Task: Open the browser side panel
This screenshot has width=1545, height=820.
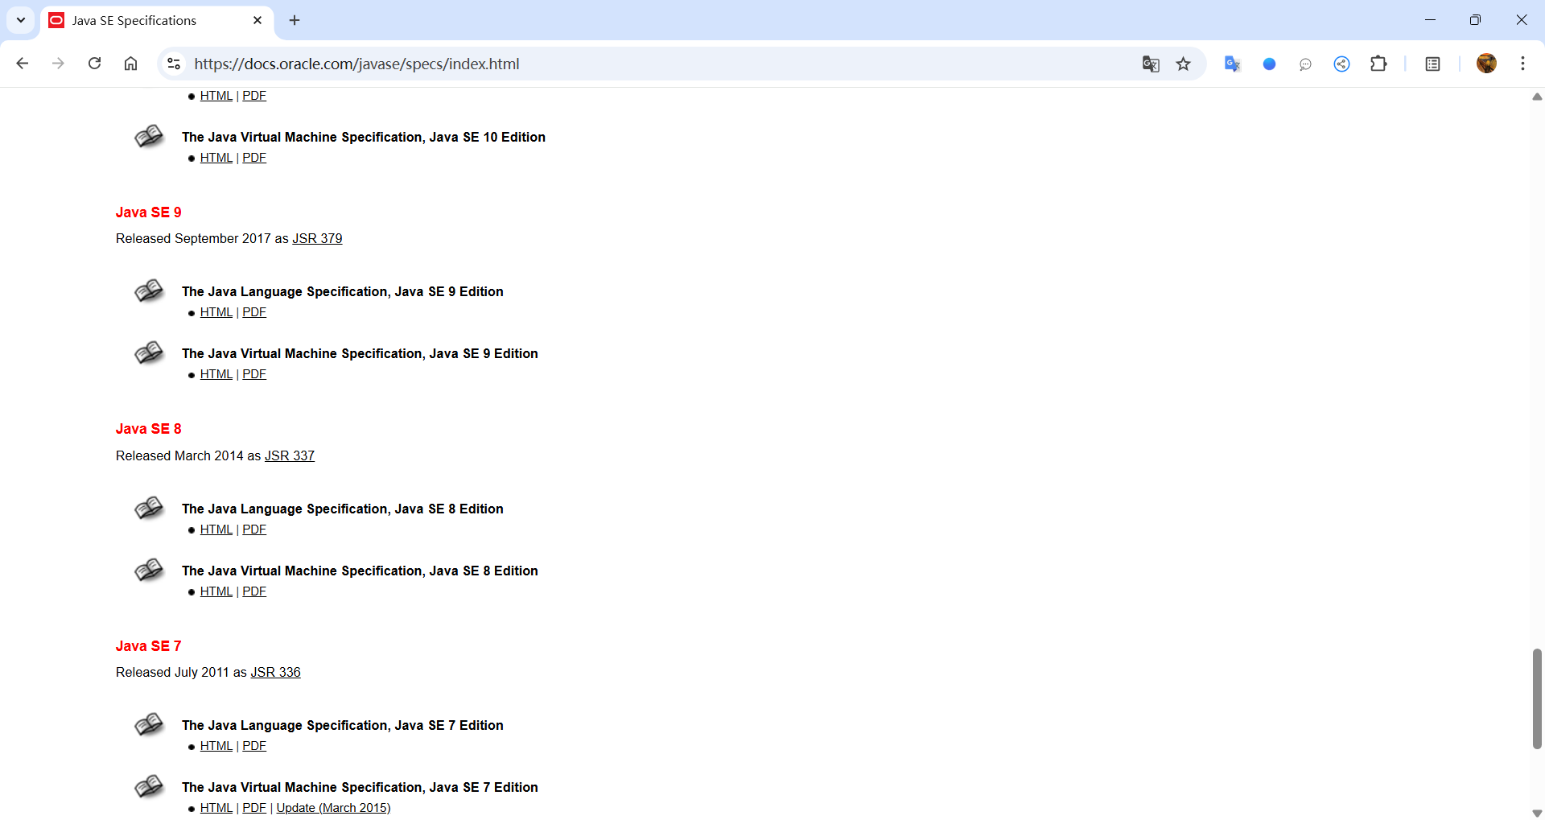Action: click(x=1432, y=64)
